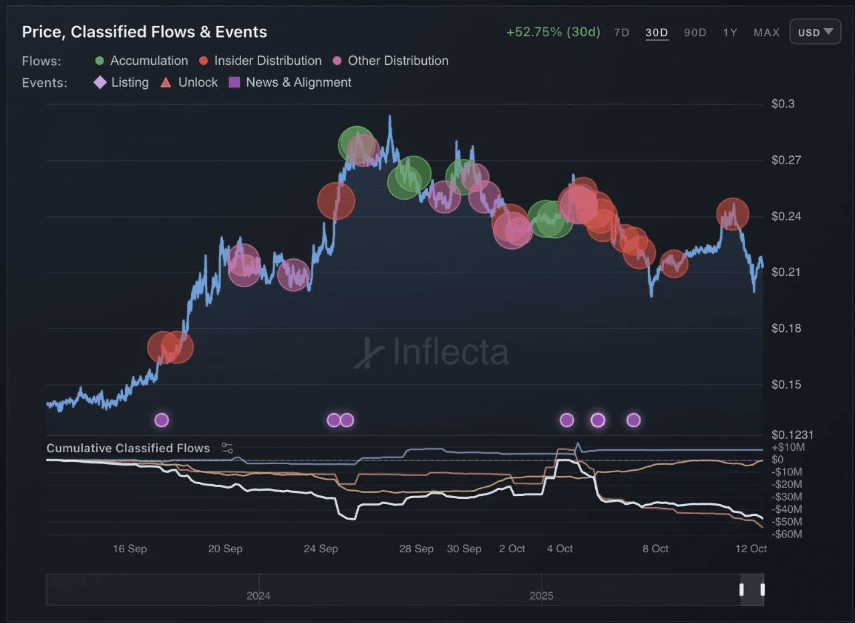Select the topmost green Accumulation bubble

click(x=356, y=144)
